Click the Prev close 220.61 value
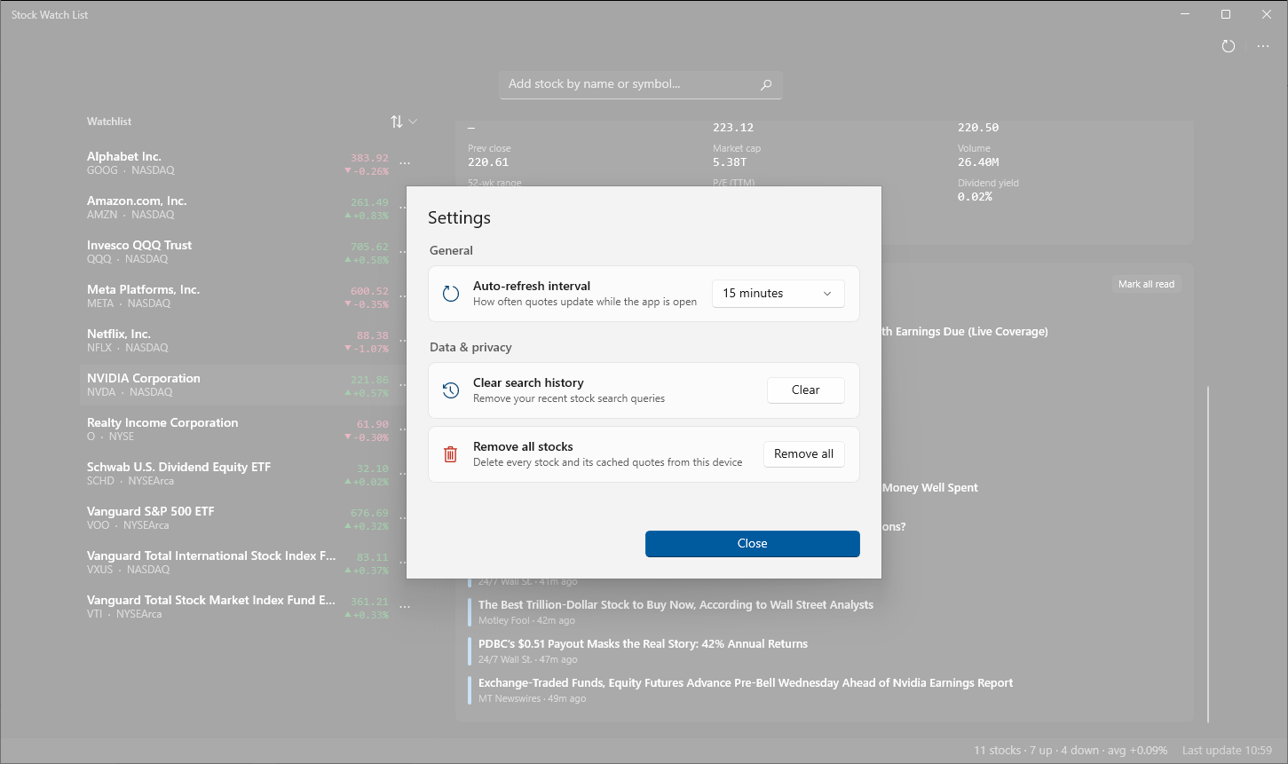Viewport: 1288px width, 764px height. pos(488,162)
